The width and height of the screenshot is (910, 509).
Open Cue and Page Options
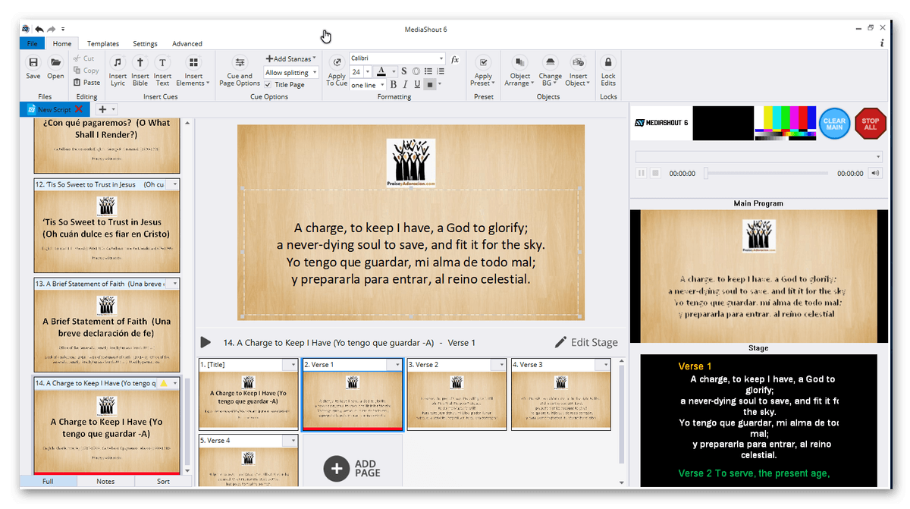(240, 70)
